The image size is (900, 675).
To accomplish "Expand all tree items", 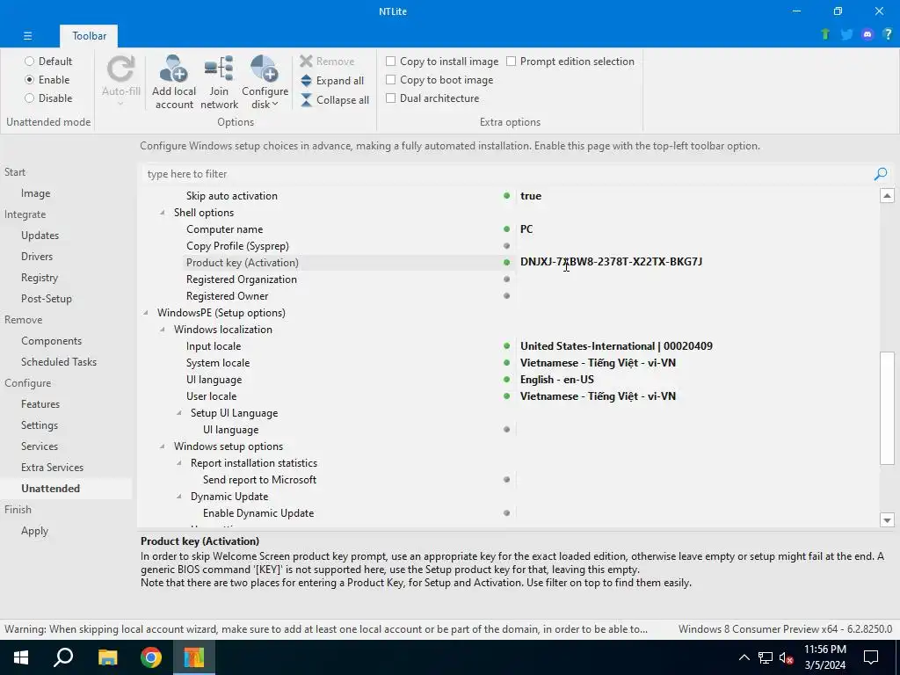I will tap(332, 80).
